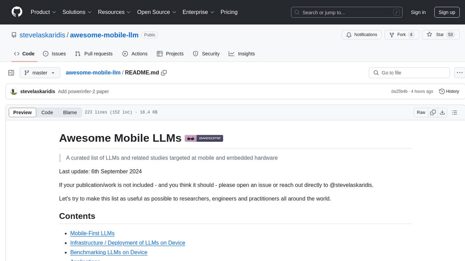Open the Pricing page

[229, 12]
